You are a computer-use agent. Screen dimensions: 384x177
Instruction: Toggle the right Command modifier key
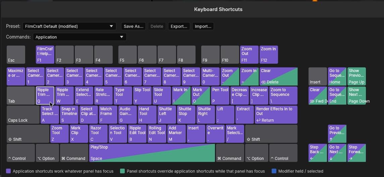pyautogui.click(x=230, y=153)
